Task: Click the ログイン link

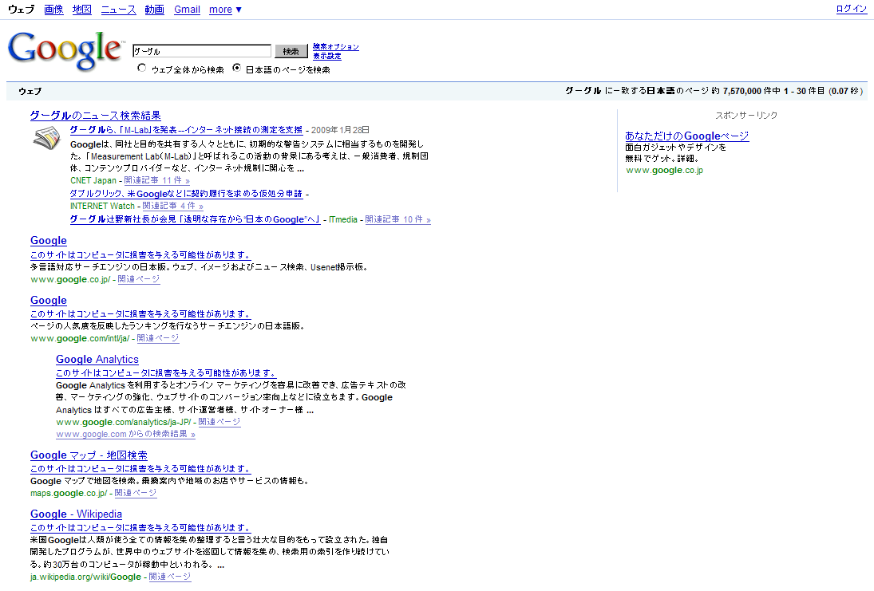Action: [851, 9]
